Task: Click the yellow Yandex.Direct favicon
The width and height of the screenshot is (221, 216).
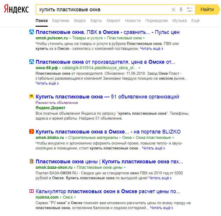Action: pyautogui.click(x=32, y=96)
